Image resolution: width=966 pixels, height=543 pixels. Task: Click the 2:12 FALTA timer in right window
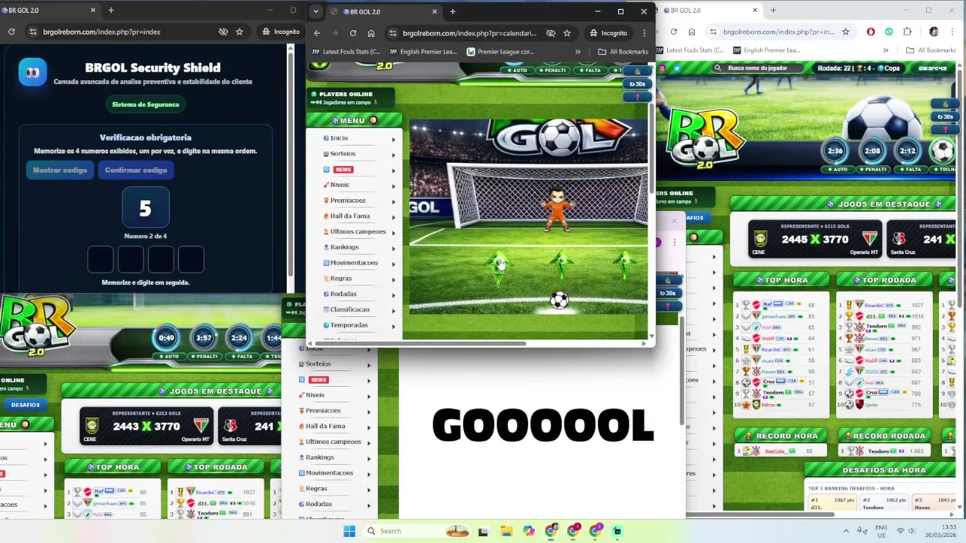(907, 151)
